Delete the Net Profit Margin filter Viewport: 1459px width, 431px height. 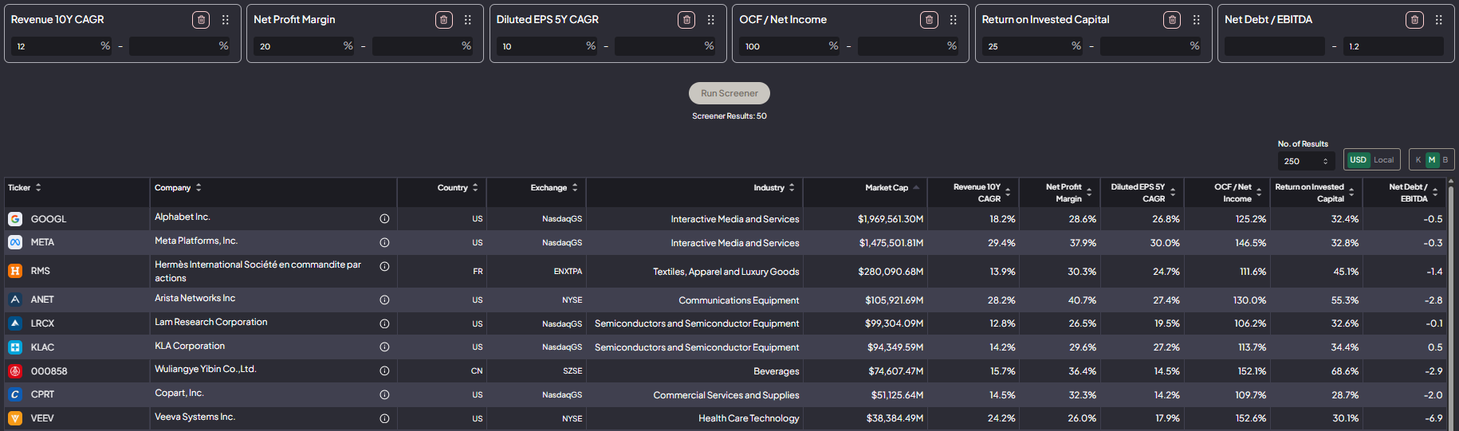[x=444, y=20]
